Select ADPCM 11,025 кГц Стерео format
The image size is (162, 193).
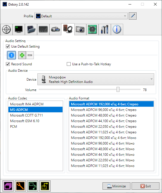(111, 132)
